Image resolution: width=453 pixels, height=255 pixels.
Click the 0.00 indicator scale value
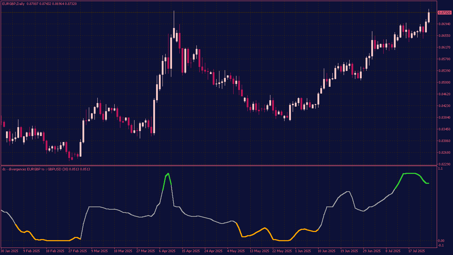(x=441, y=241)
